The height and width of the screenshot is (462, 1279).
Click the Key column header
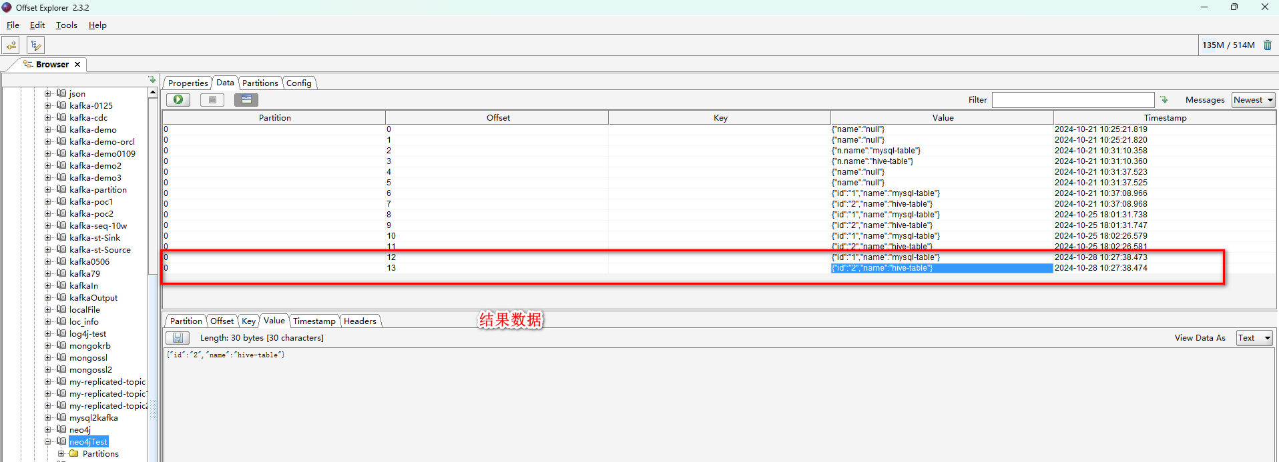pos(720,117)
